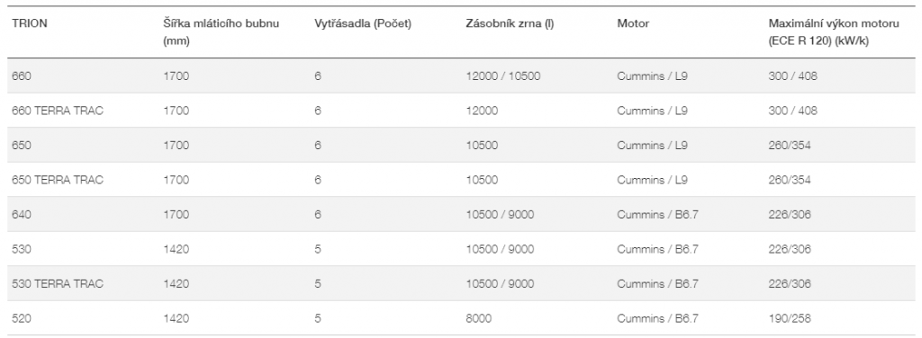Click the 12000 / 10500 grain tank value

coord(502,76)
